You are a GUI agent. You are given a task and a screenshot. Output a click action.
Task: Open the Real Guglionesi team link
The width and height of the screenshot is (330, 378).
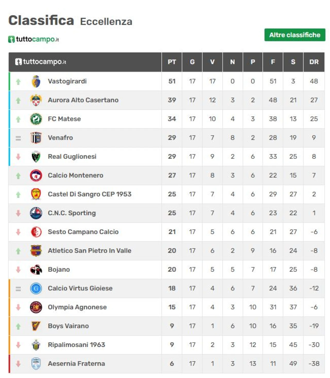click(x=72, y=157)
